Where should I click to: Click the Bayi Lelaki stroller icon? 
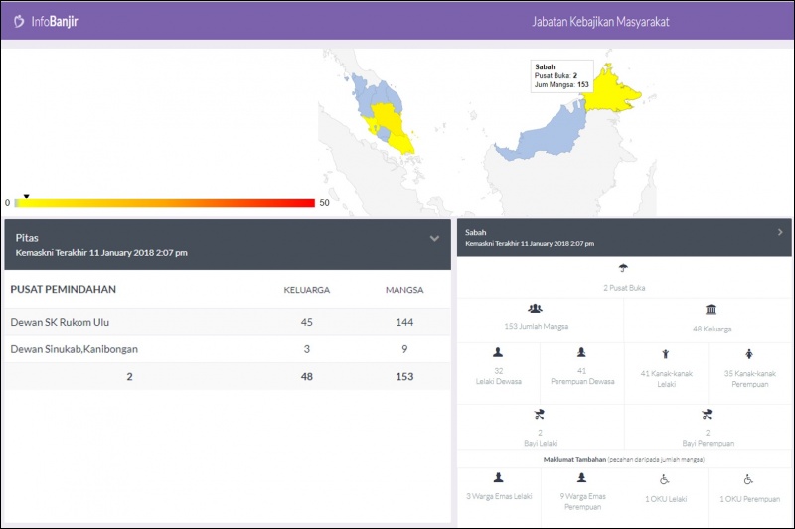539,415
